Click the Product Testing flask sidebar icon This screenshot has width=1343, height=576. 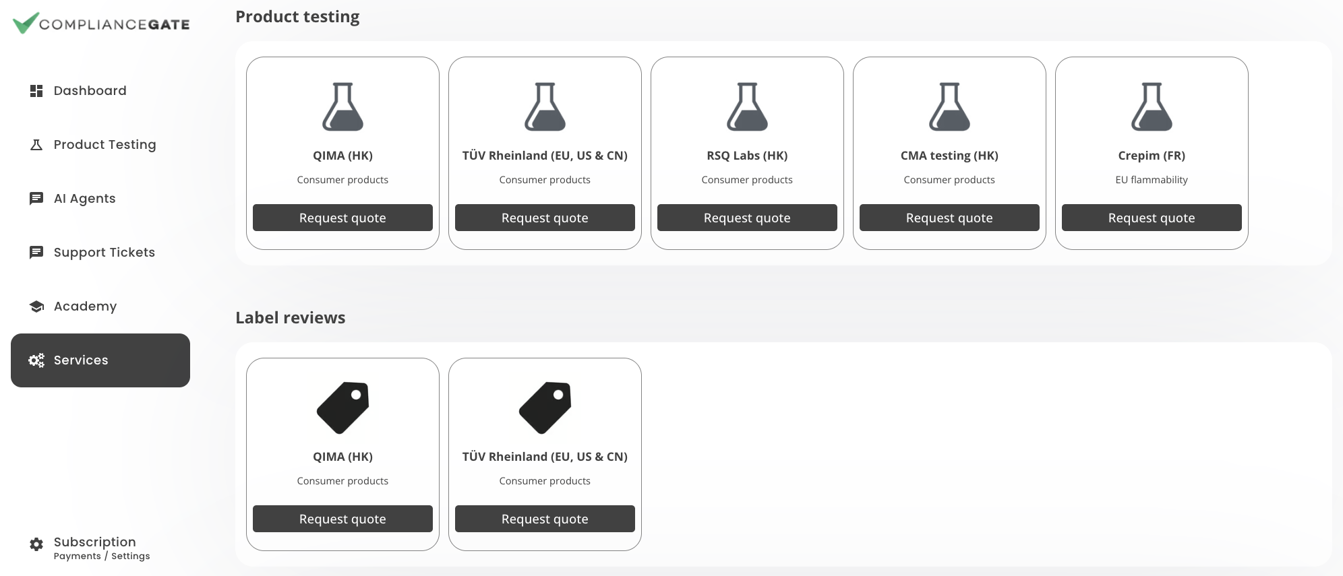click(36, 145)
